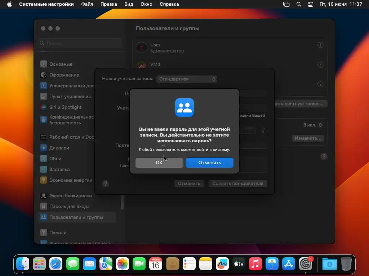Open help button in new account sheet
The height and width of the screenshot is (276, 369).
[106, 184]
